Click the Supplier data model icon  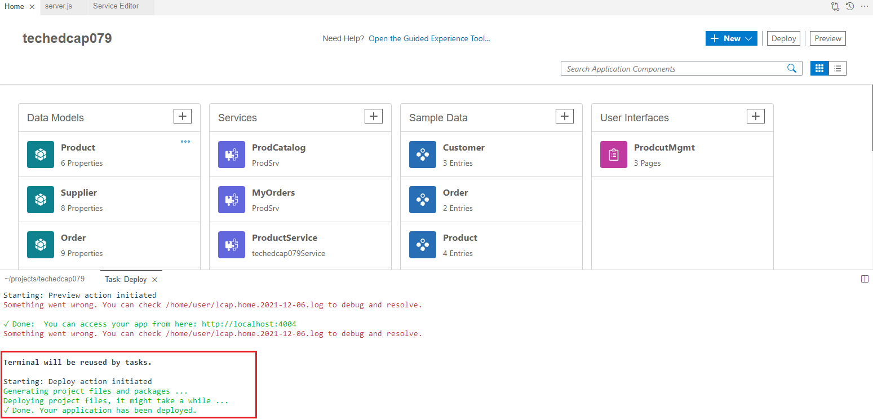click(x=41, y=200)
